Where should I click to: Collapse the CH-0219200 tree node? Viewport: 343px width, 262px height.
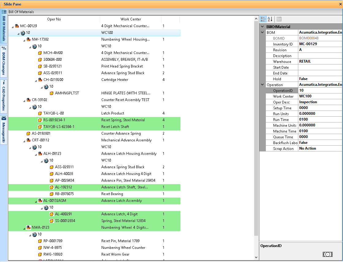point(36,81)
